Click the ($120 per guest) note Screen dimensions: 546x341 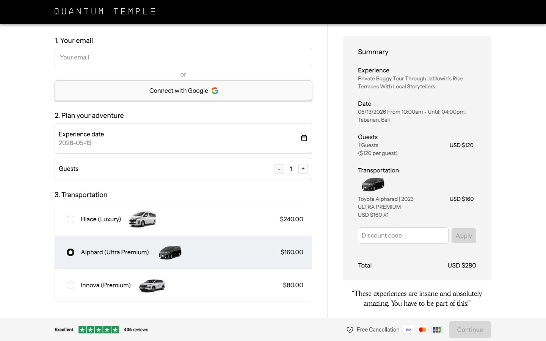click(x=378, y=153)
